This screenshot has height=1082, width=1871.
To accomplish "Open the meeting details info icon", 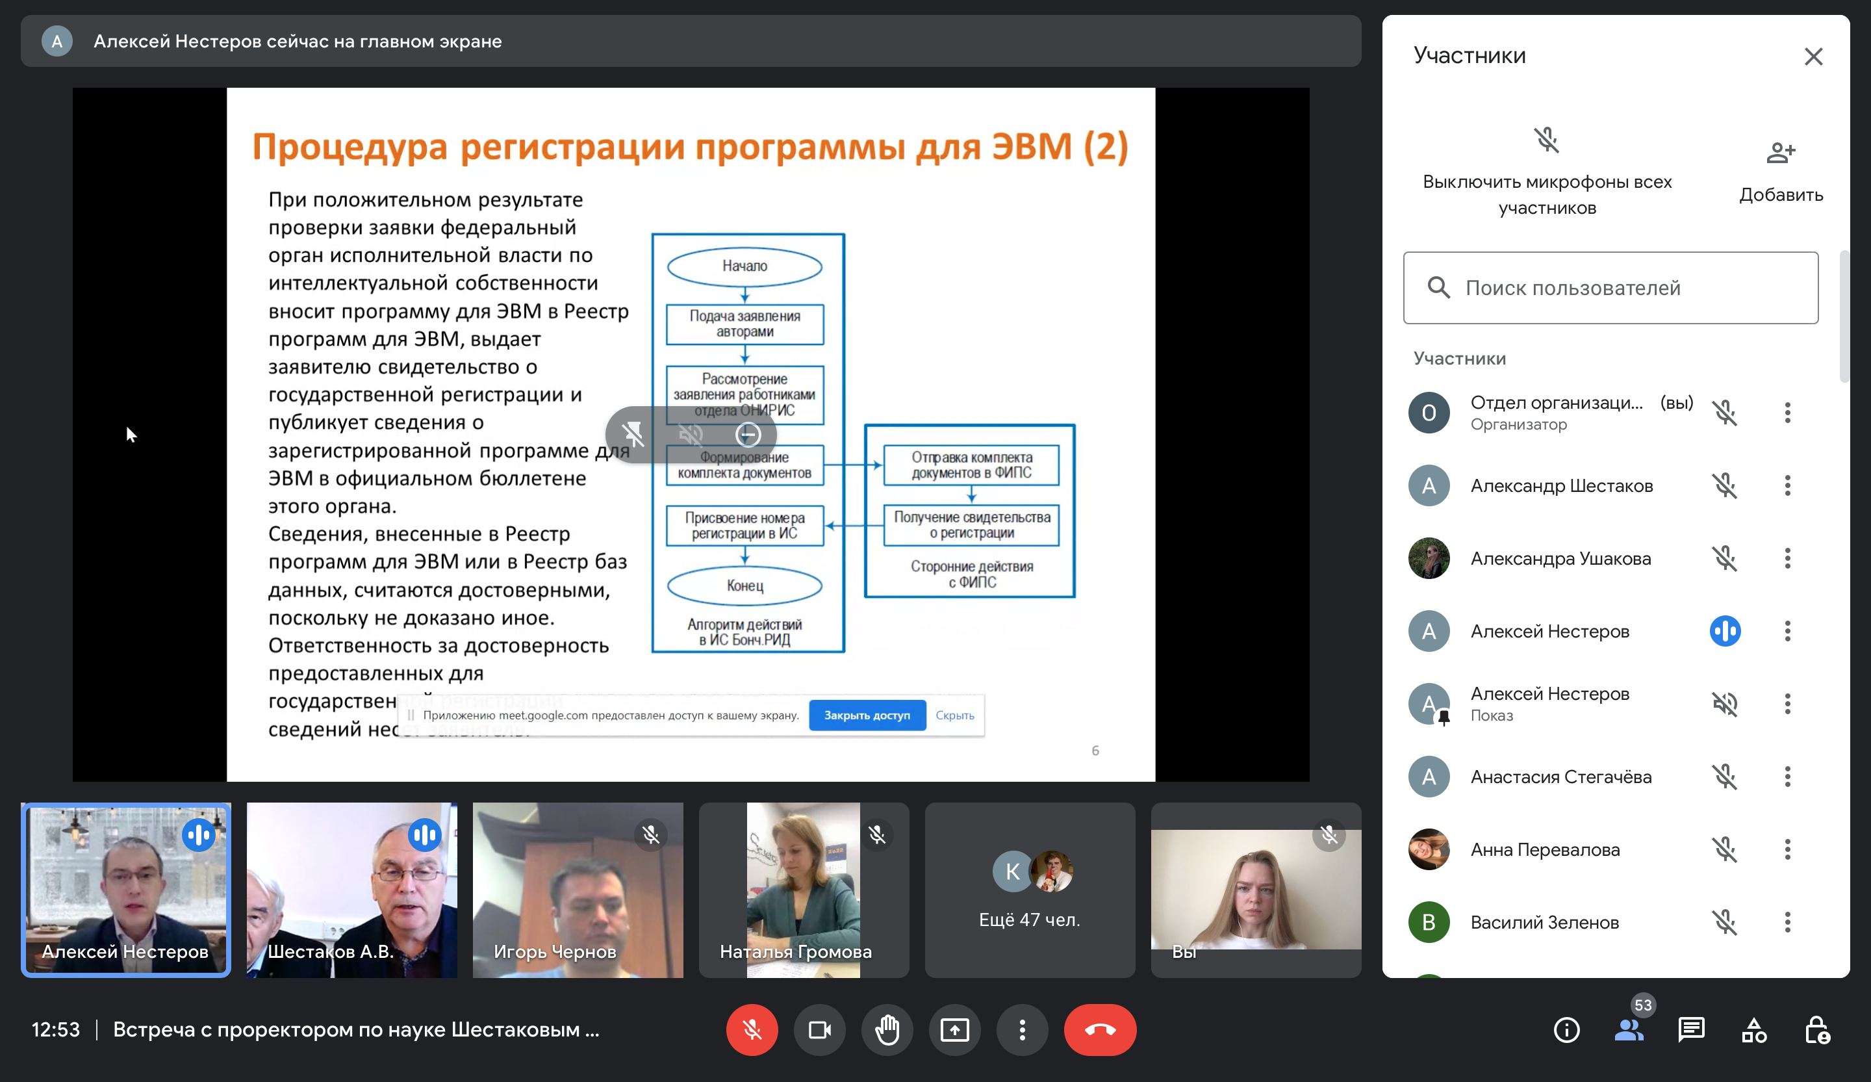I will (x=1566, y=1030).
